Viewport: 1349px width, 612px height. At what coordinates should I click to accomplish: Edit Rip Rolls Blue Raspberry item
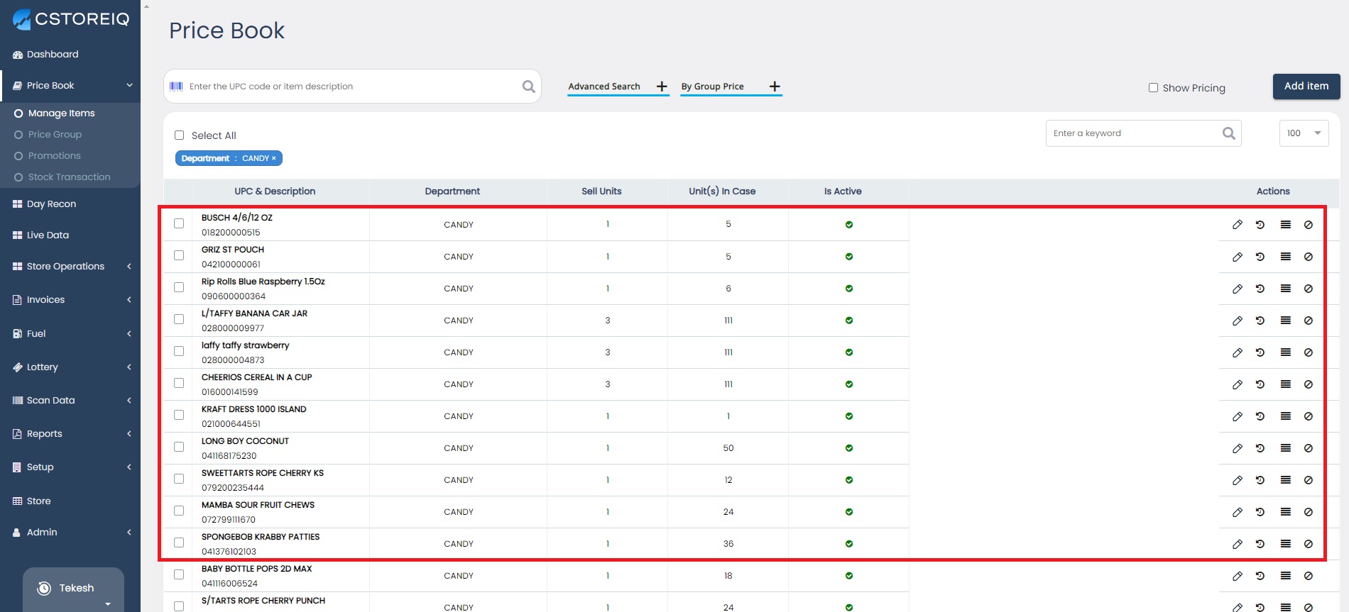point(1238,289)
